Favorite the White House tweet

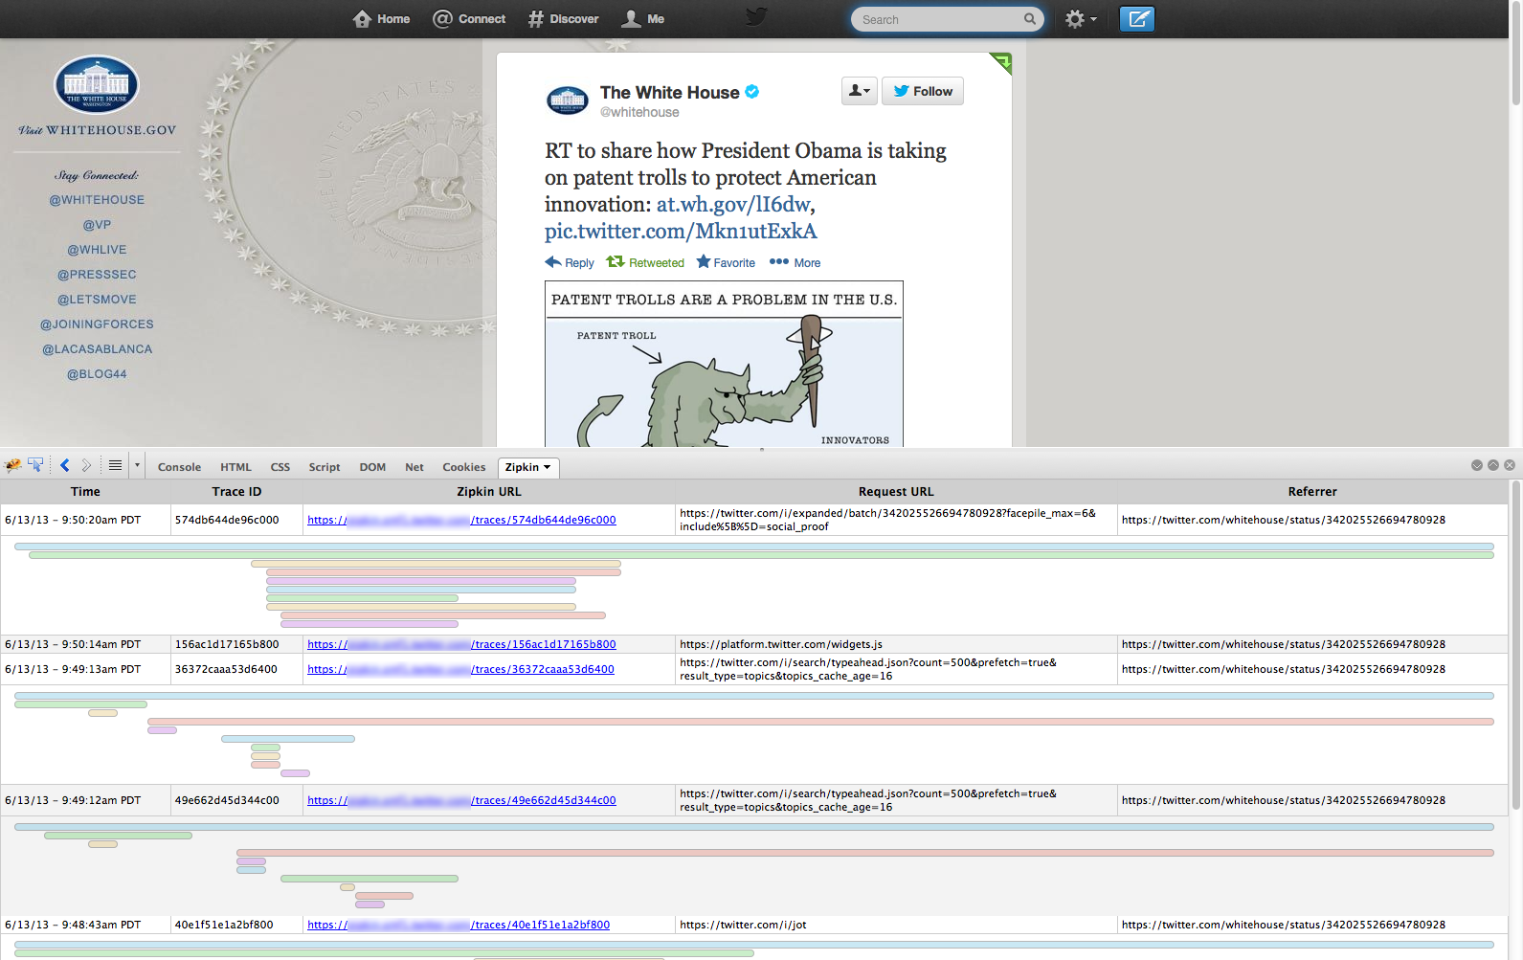pos(726,262)
